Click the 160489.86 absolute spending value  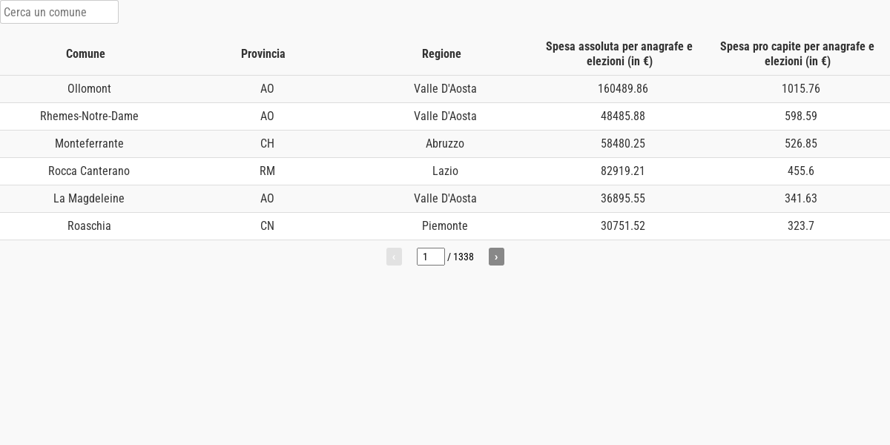[623, 89]
